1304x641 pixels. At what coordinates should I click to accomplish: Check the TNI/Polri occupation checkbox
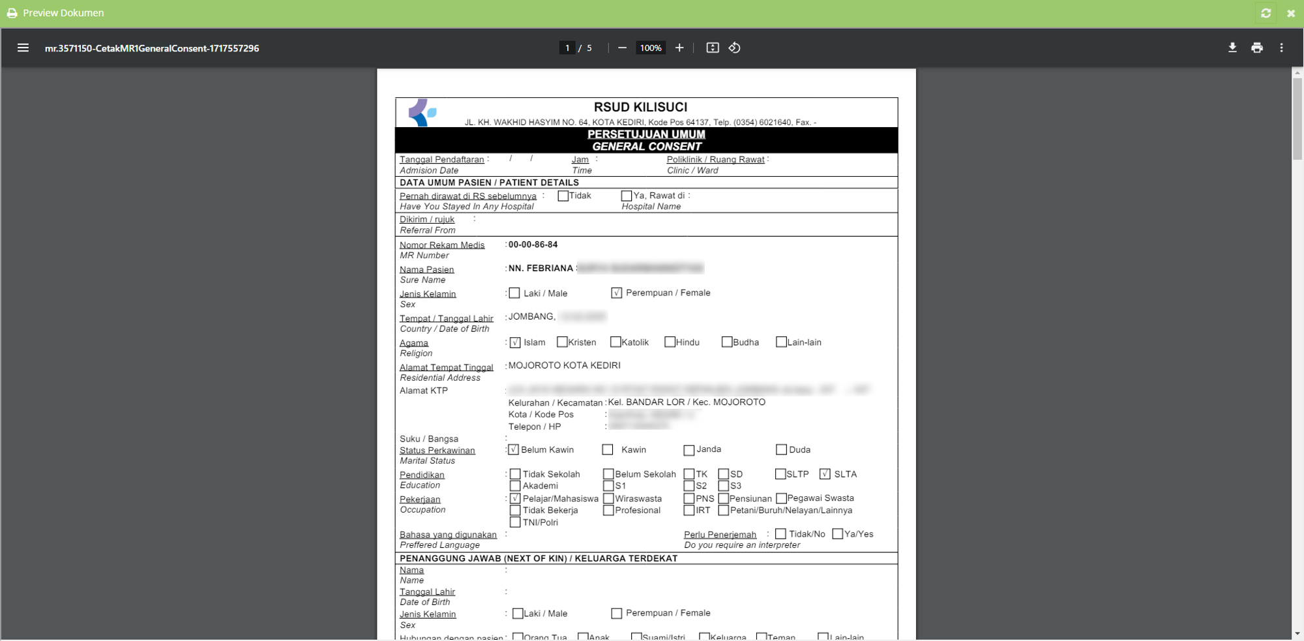click(x=515, y=522)
